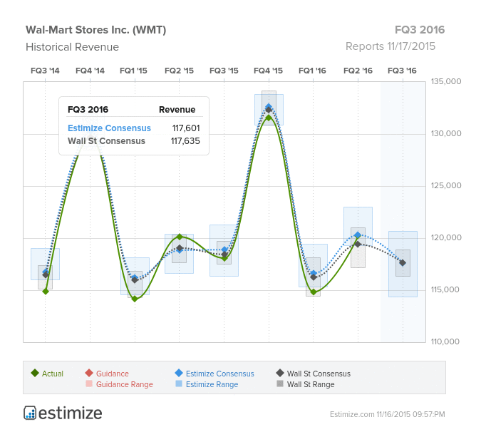Select the FQ3 '16 axis label
This screenshot has height=442, width=481.
pos(402,71)
